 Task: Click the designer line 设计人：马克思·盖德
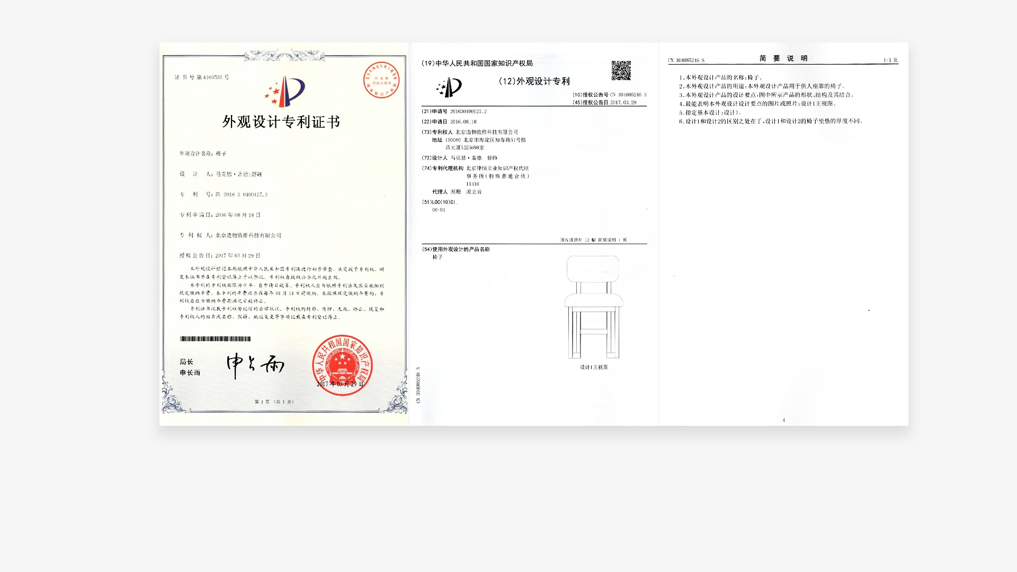(x=221, y=174)
